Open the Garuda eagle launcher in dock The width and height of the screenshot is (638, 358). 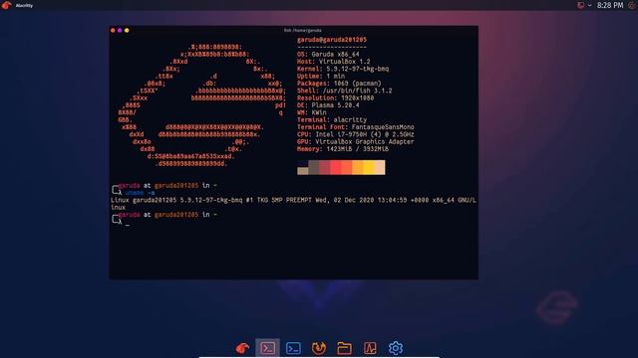[242, 348]
